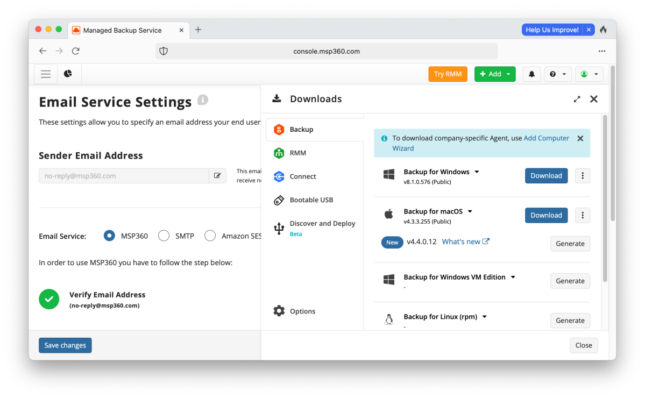Reload the current page
The image size is (645, 398).
pos(76,51)
